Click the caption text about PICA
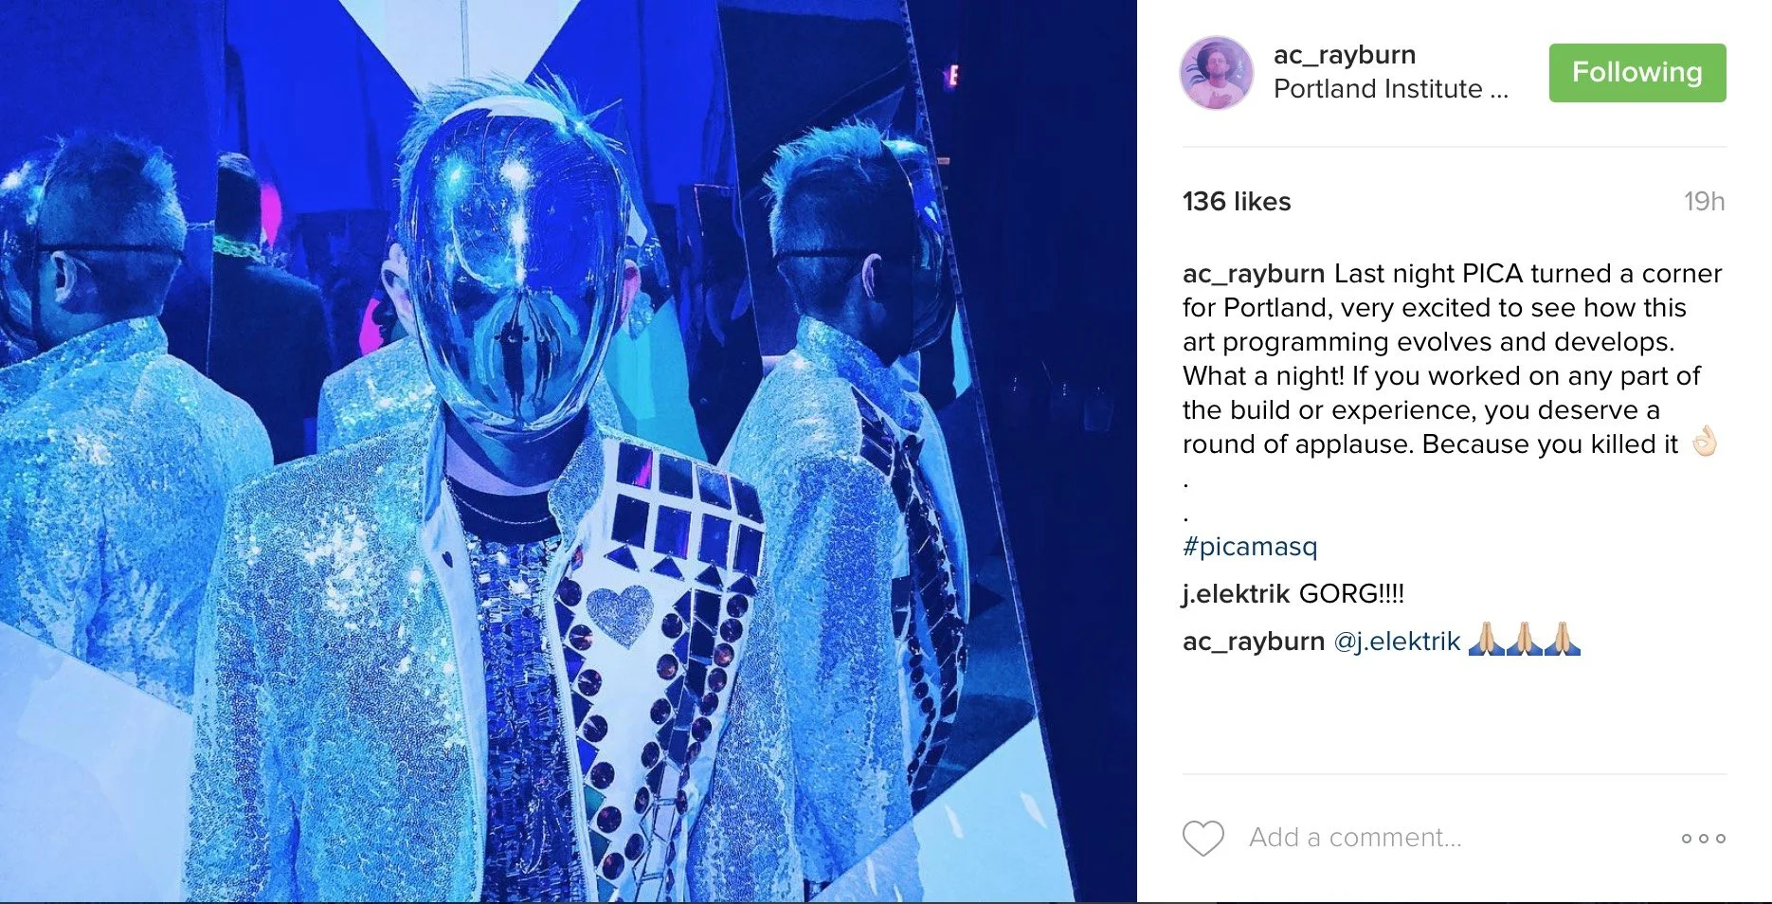Screen dimensions: 1772x904 tap(1453, 359)
